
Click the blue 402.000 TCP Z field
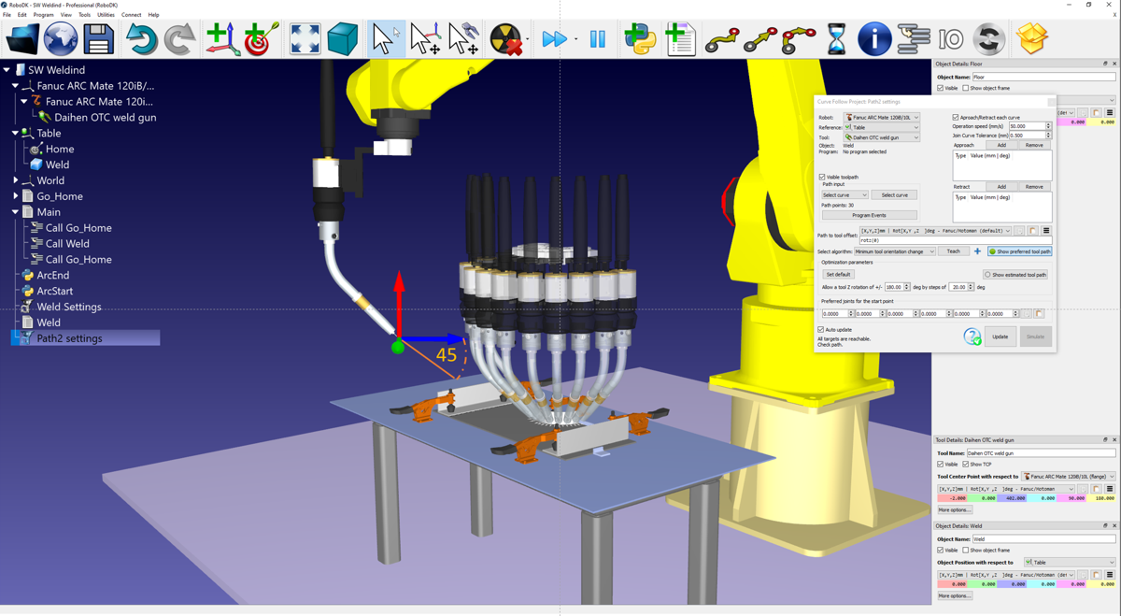1013,499
